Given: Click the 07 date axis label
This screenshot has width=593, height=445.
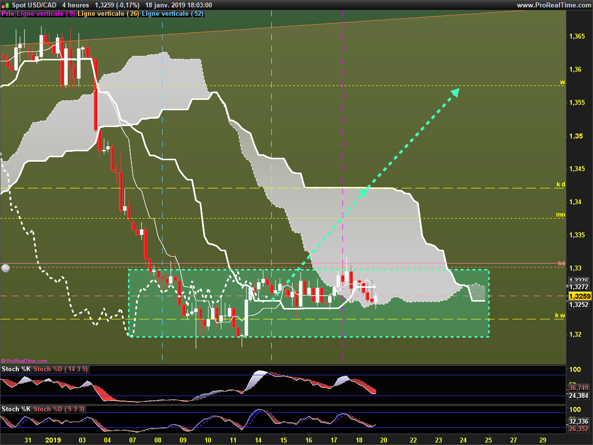Looking at the screenshot, I should 132,440.
